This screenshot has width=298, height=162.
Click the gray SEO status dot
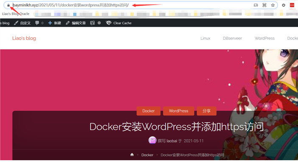pos(99,23)
